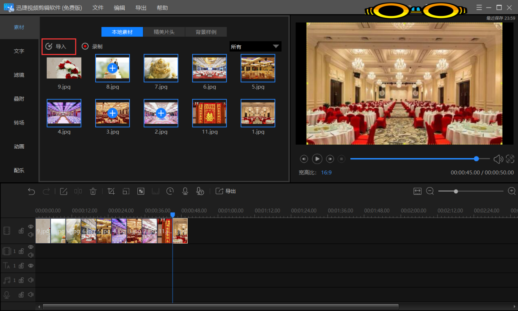Screen dimensions: 518x311
Task: Expand the 所有 filter dropdown
Action: click(x=255, y=47)
